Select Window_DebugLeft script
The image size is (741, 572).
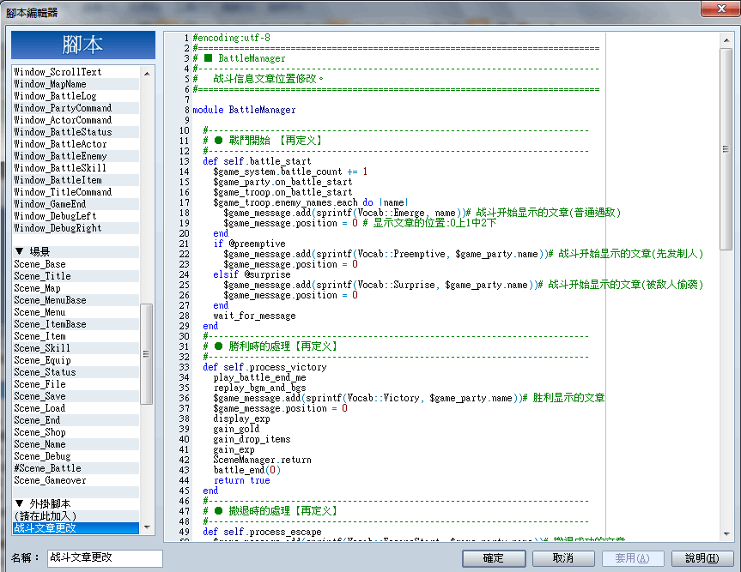point(76,216)
